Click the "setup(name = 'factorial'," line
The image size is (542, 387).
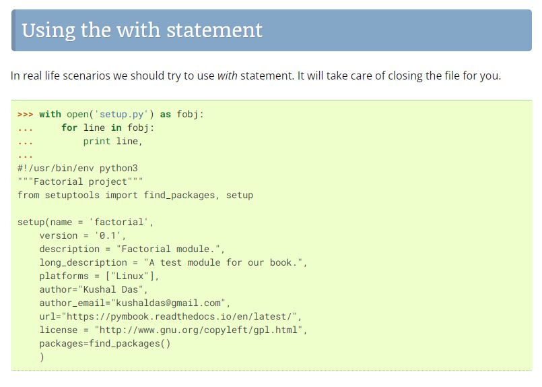click(x=90, y=222)
